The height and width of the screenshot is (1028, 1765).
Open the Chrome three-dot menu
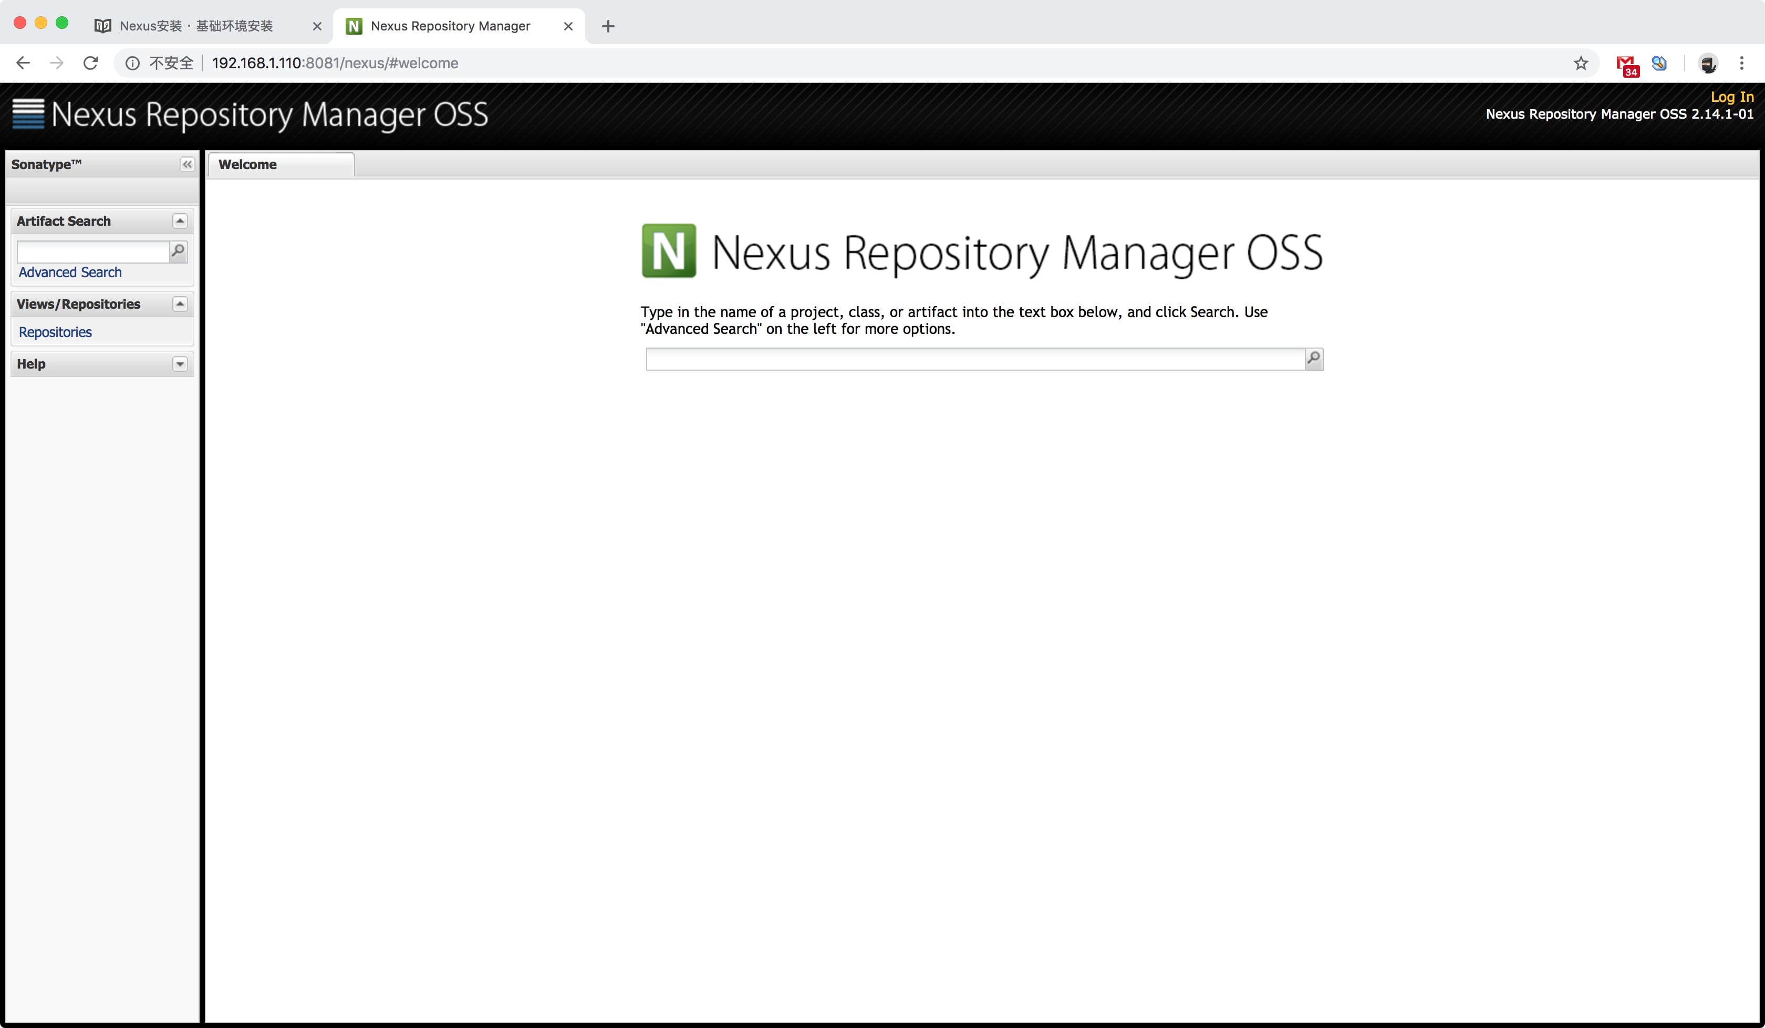click(1741, 63)
